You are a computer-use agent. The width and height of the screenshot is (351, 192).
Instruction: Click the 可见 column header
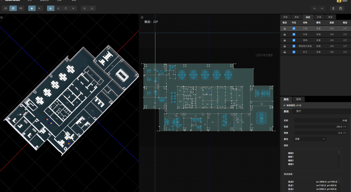tap(294, 23)
